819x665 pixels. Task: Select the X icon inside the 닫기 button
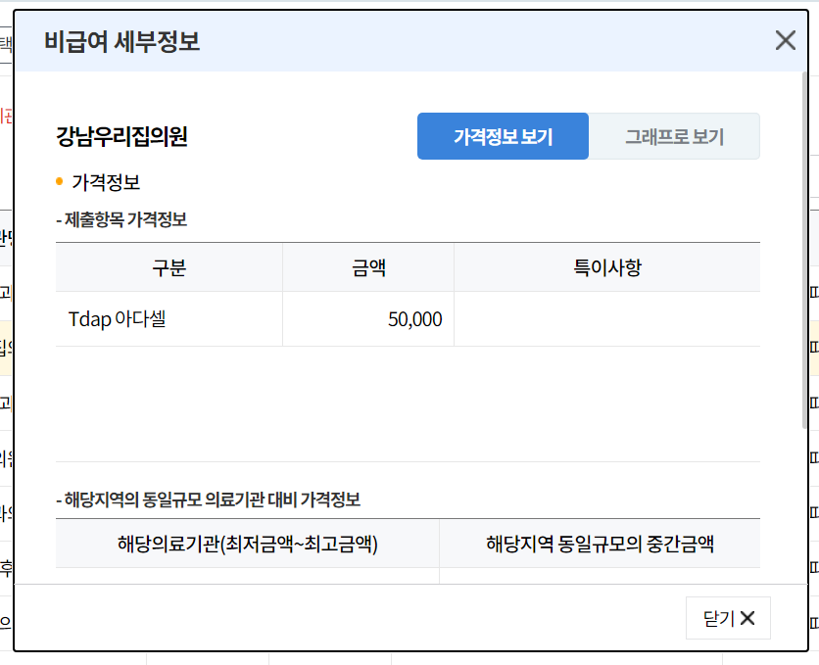747,618
